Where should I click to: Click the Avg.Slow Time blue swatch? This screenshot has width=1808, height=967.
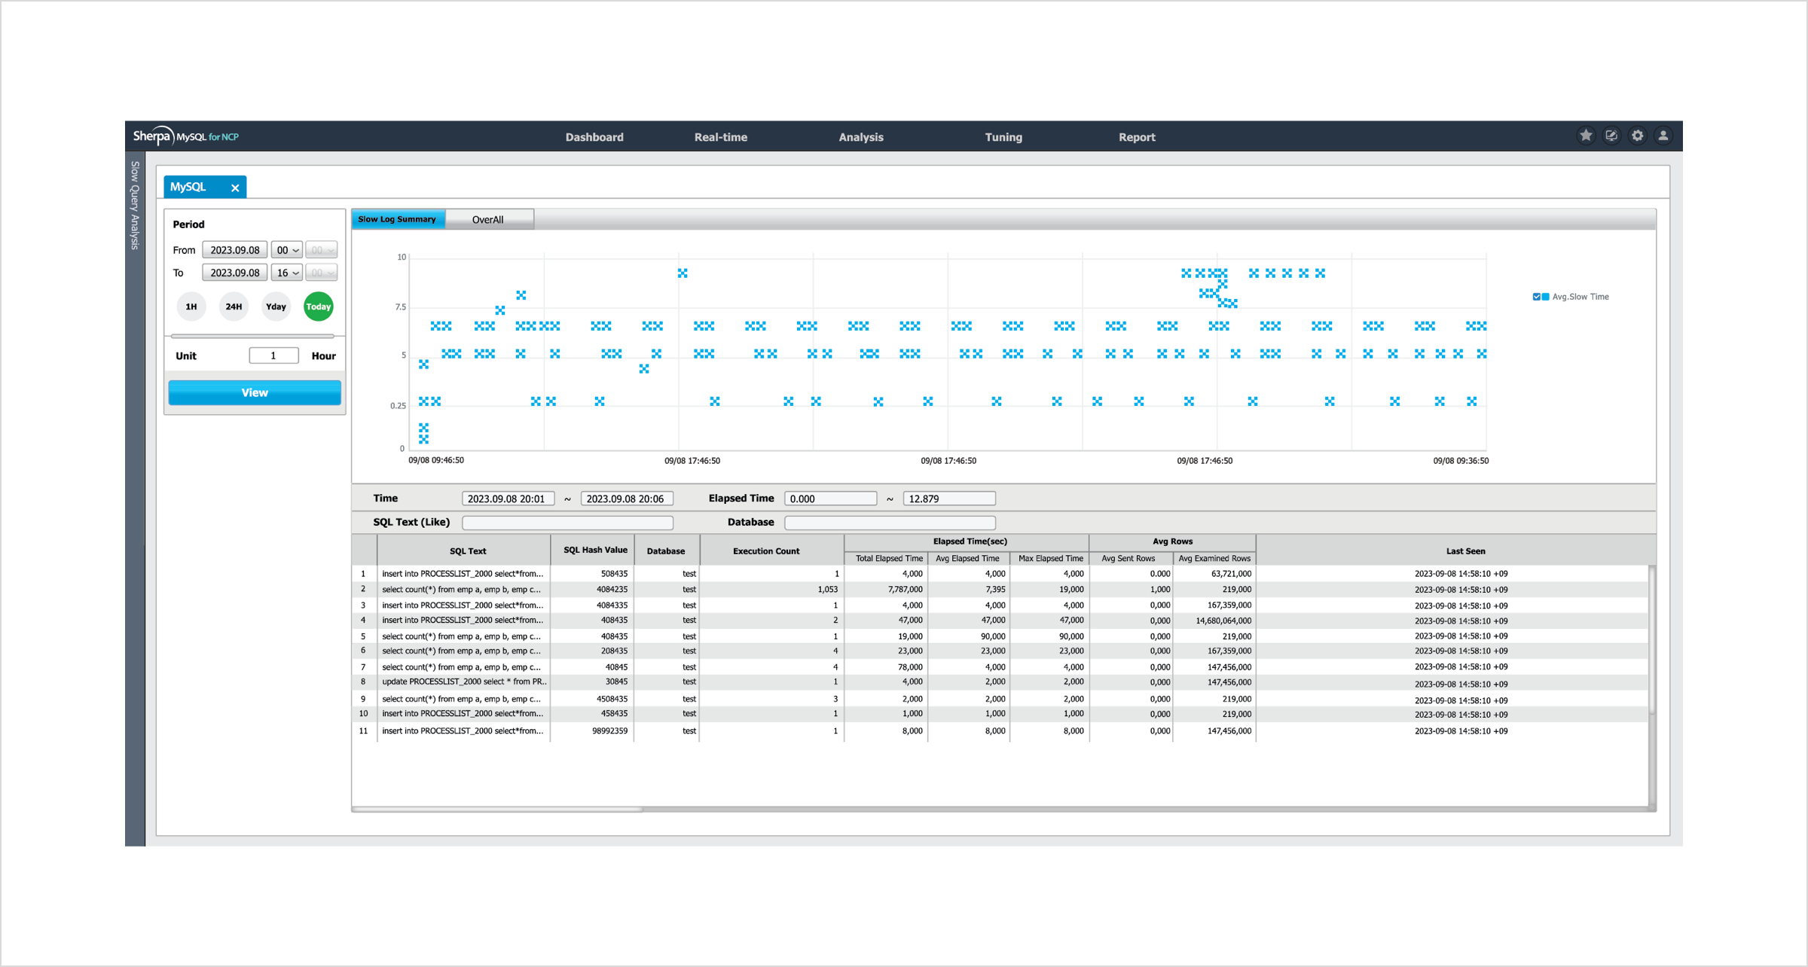(1546, 297)
